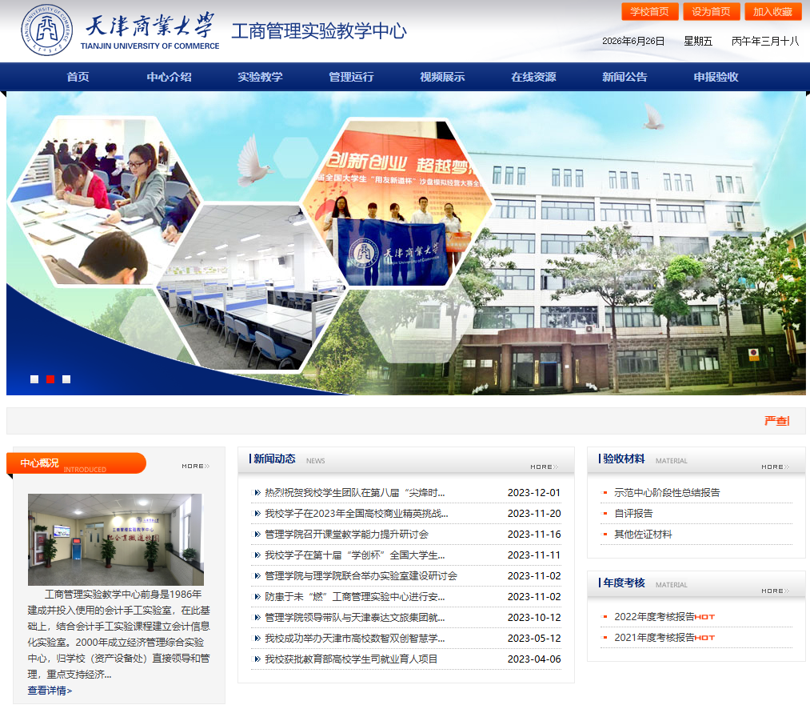Click the 验收材料 section heading
The image size is (810, 713).
[624, 459]
